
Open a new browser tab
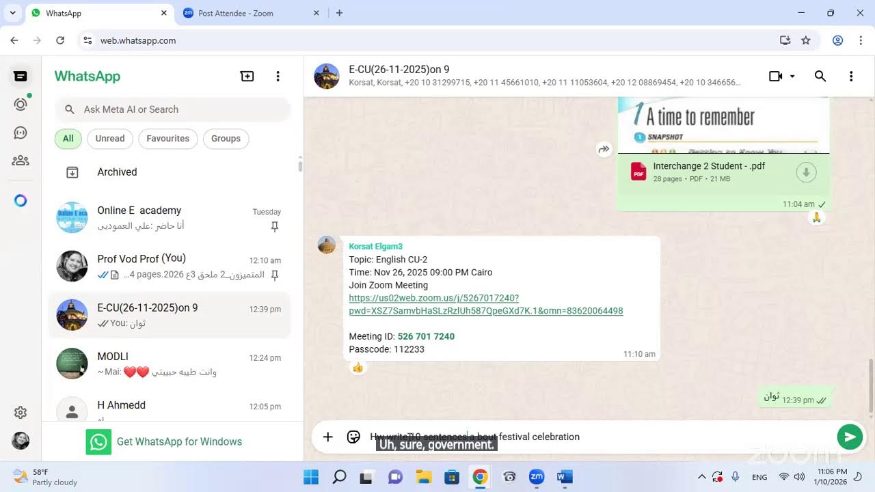pyautogui.click(x=340, y=13)
